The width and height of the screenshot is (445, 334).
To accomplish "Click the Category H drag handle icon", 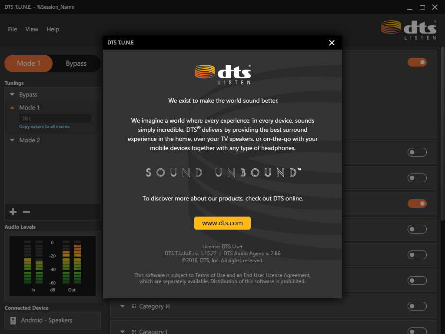I will tap(134, 306).
